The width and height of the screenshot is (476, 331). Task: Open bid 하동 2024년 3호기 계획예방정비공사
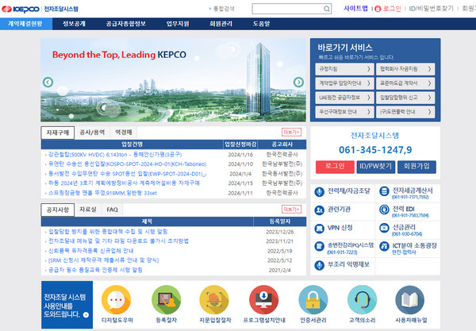pyautogui.click(x=124, y=183)
